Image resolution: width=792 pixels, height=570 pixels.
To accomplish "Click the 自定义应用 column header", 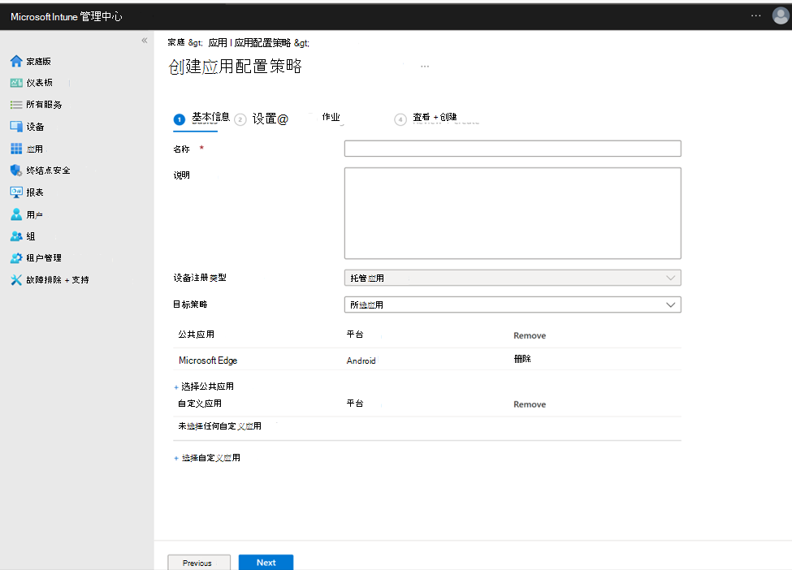I will 200,404.
